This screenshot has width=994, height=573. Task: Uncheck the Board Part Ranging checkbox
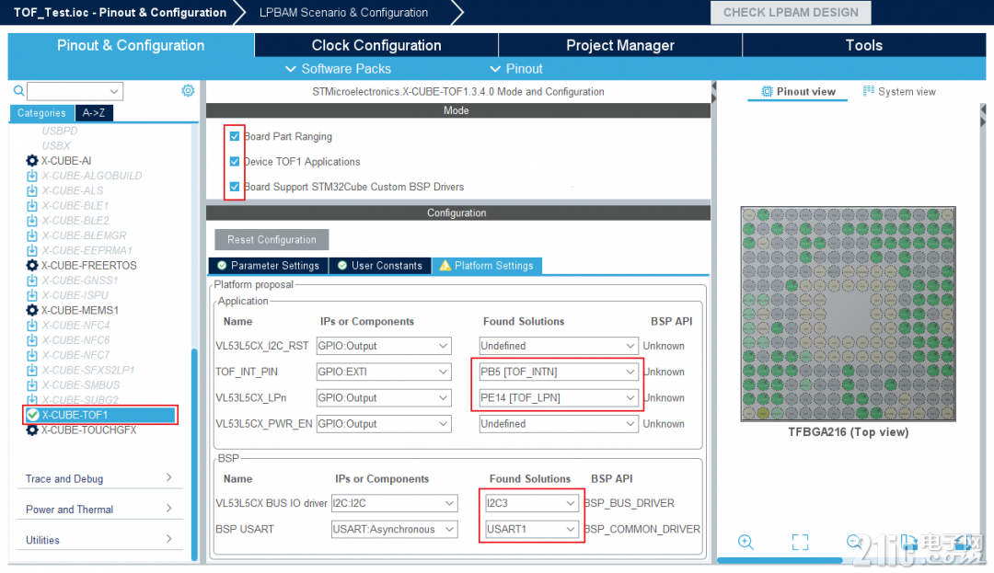[235, 136]
